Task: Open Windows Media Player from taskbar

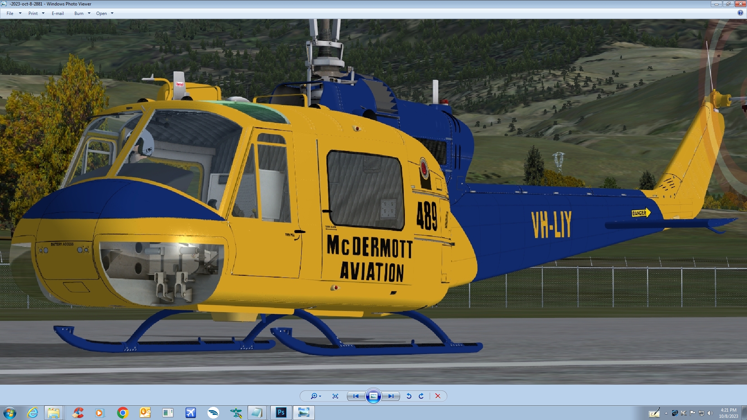Action: (99, 413)
